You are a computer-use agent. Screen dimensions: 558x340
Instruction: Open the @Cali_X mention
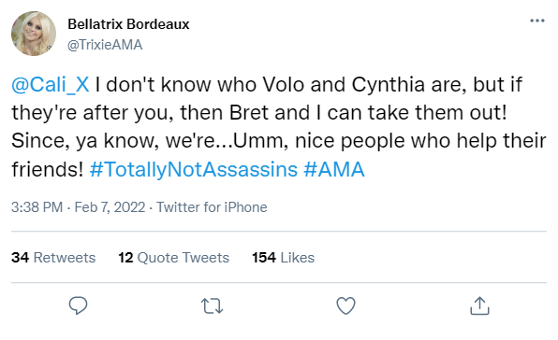point(51,85)
